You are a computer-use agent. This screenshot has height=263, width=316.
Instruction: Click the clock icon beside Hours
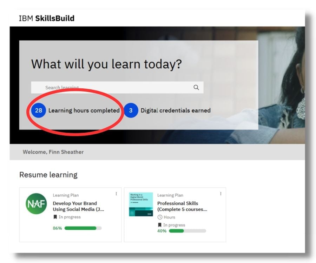[x=160, y=217]
